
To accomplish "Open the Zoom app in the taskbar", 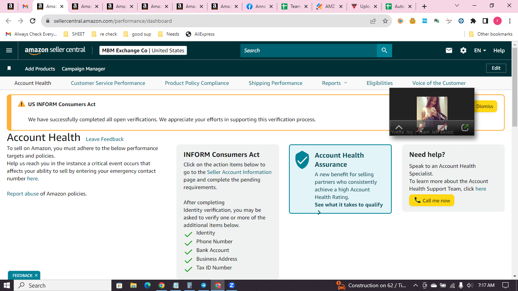I will tap(232, 285).
